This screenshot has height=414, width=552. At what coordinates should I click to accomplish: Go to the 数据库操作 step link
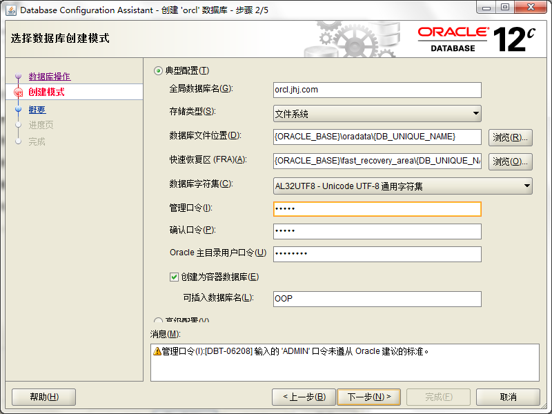[x=50, y=77]
